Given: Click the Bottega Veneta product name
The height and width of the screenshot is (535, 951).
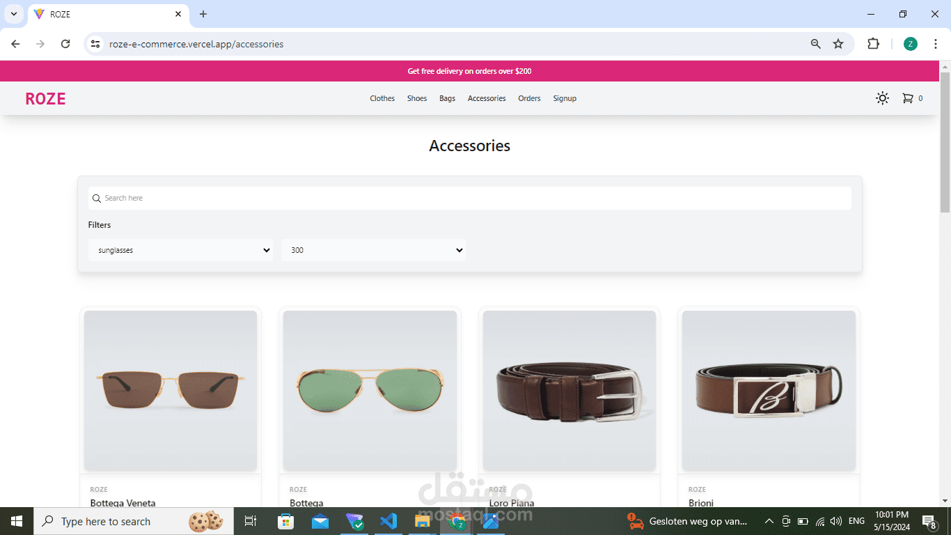Looking at the screenshot, I should (x=123, y=502).
